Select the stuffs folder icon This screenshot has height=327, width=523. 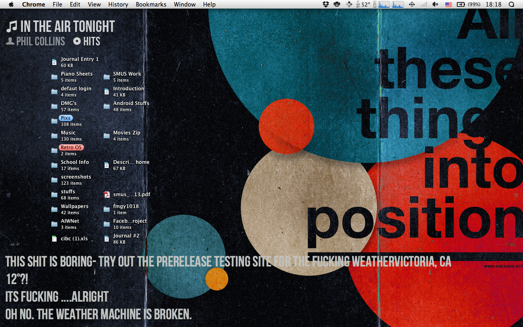(54, 195)
